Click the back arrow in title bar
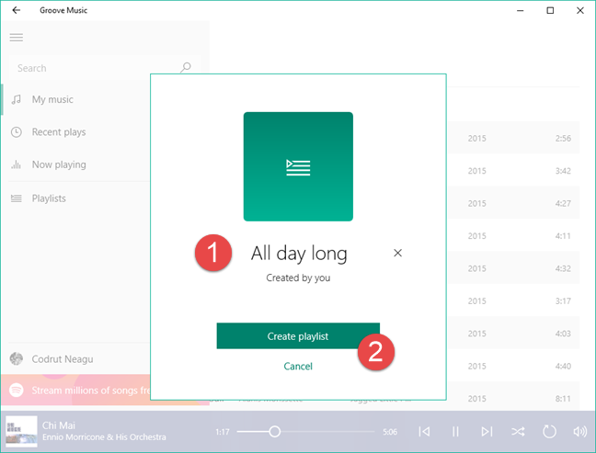 pyautogui.click(x=16, y=10)
